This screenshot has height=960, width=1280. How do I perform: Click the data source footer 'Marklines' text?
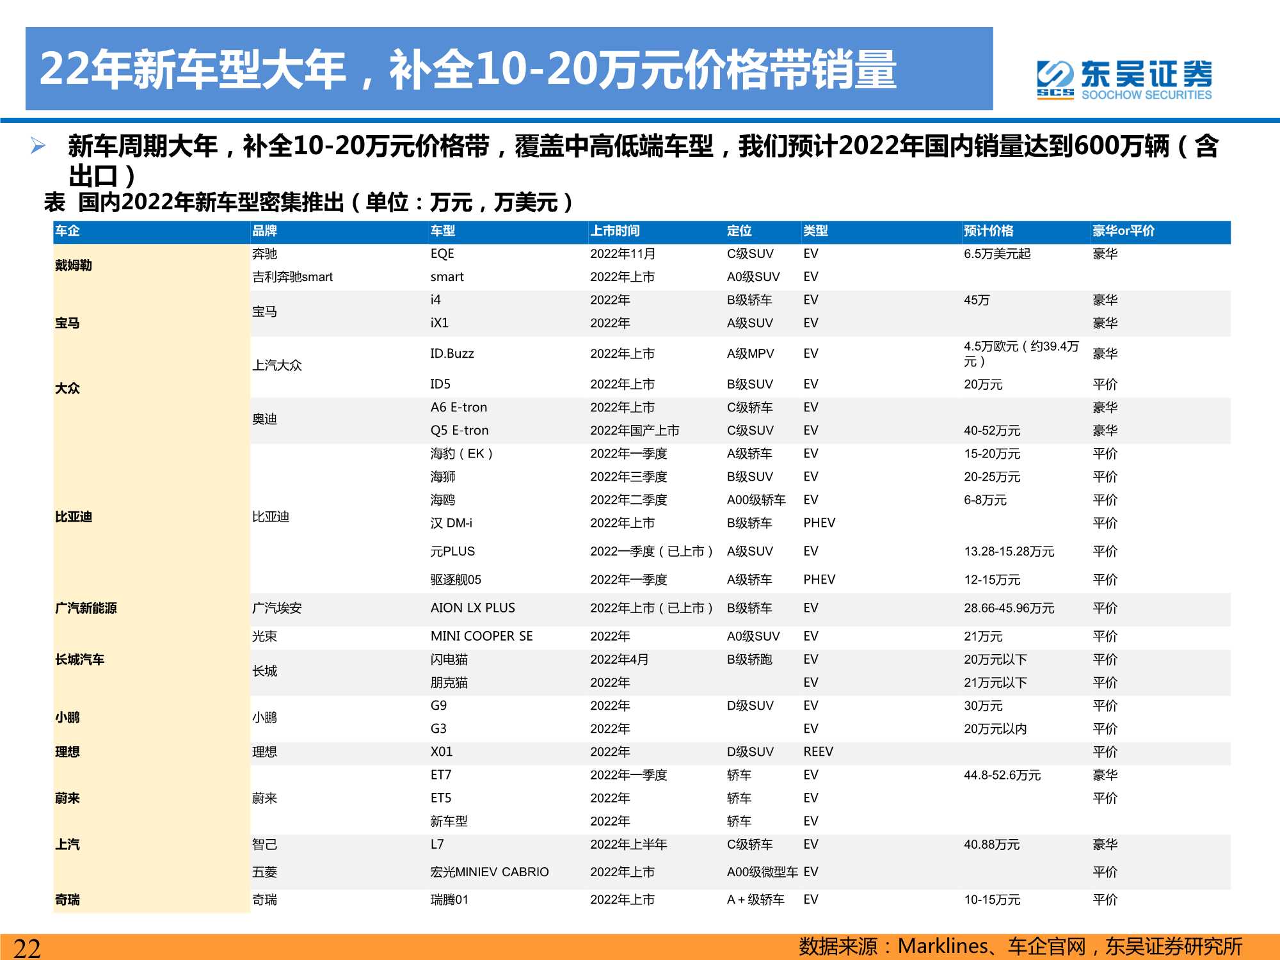(943, 946)
